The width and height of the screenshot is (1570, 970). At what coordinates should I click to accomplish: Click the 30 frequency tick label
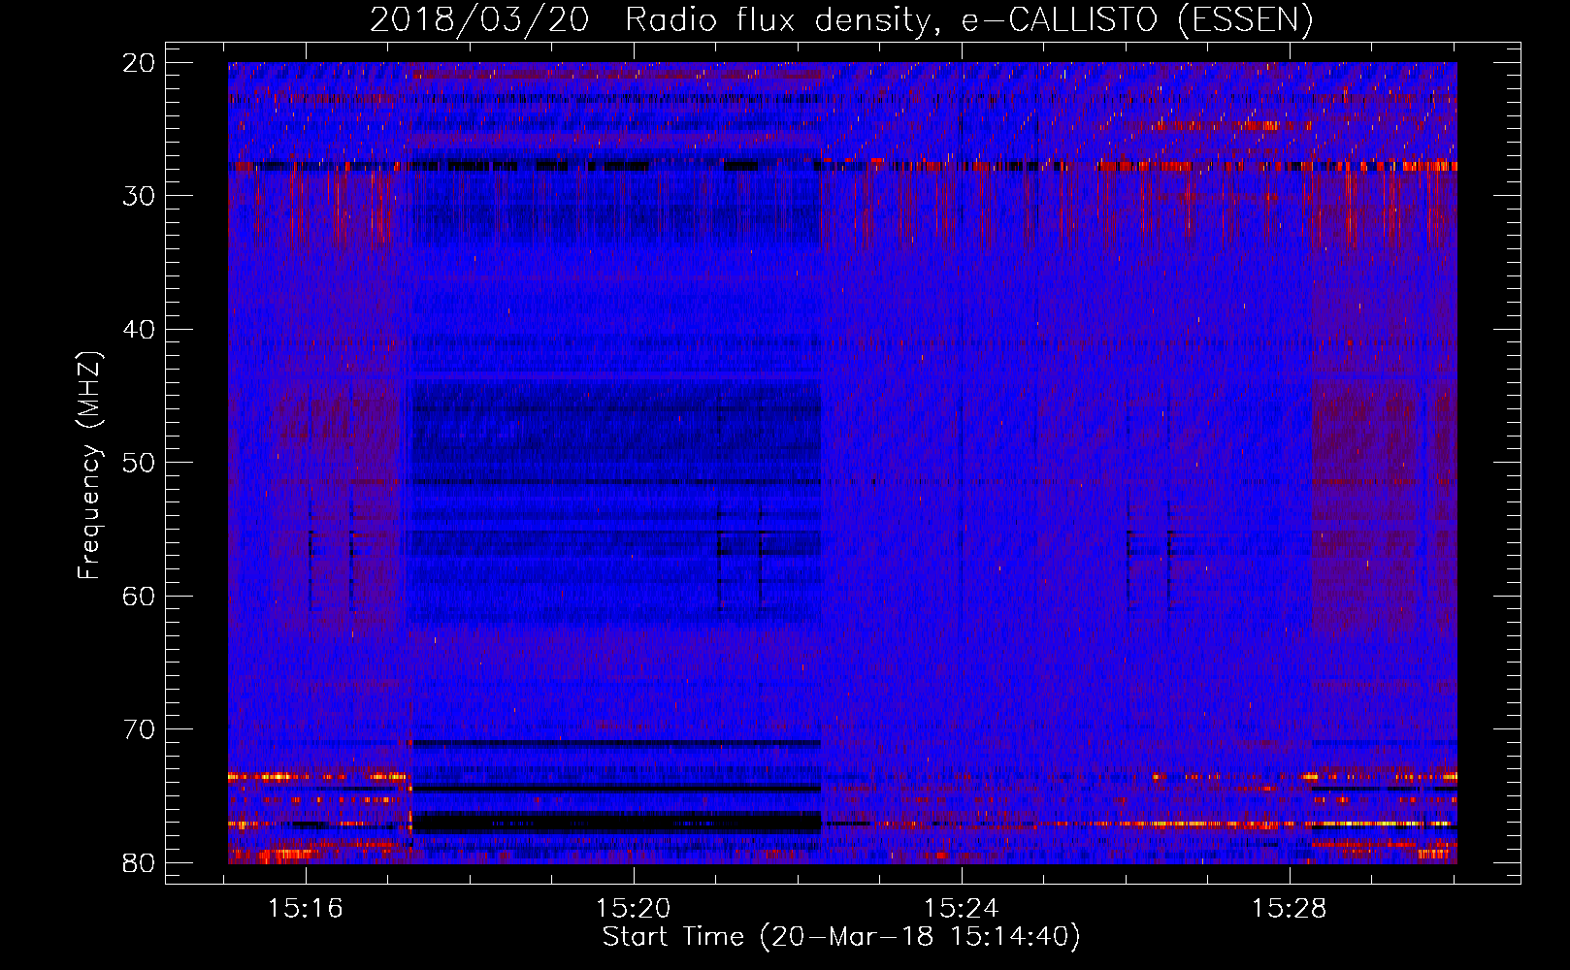(139, 196)
